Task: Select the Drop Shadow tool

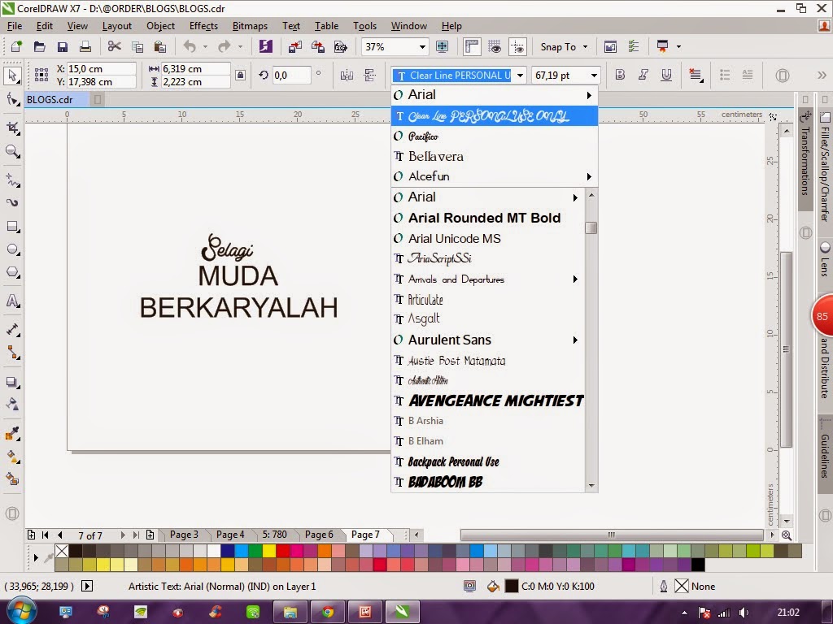Action: (13, 382)
